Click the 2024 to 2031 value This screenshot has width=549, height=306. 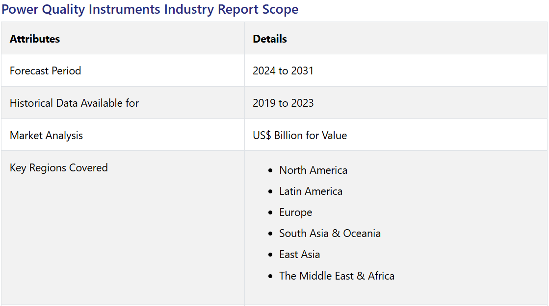(283, 71)
